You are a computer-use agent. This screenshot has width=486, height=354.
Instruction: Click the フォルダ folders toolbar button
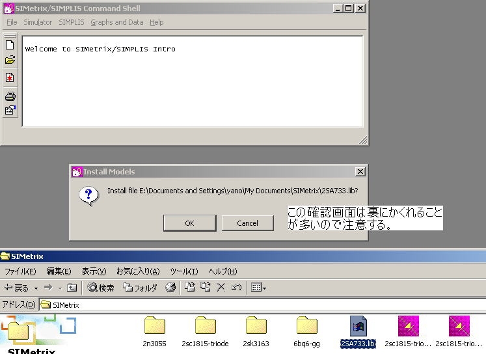click(x=140, y=288)
